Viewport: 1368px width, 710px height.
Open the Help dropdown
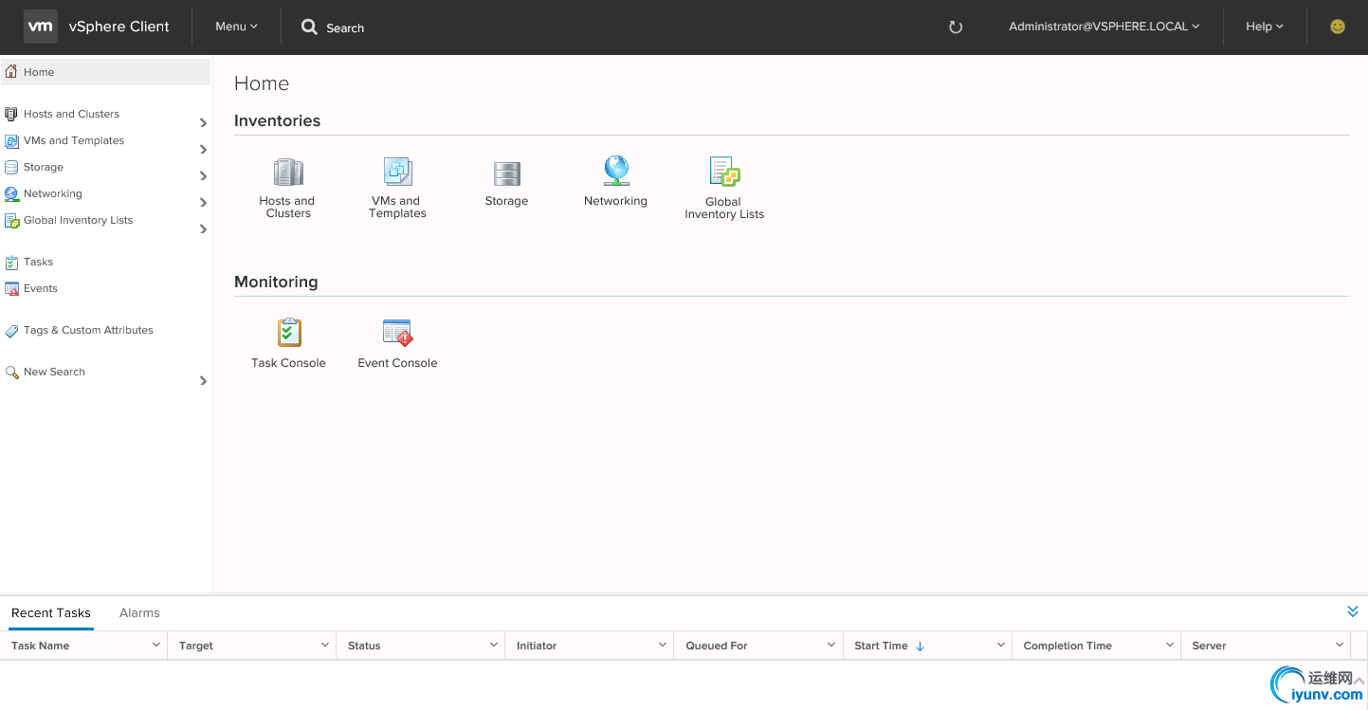click(x=1265, y=27)
